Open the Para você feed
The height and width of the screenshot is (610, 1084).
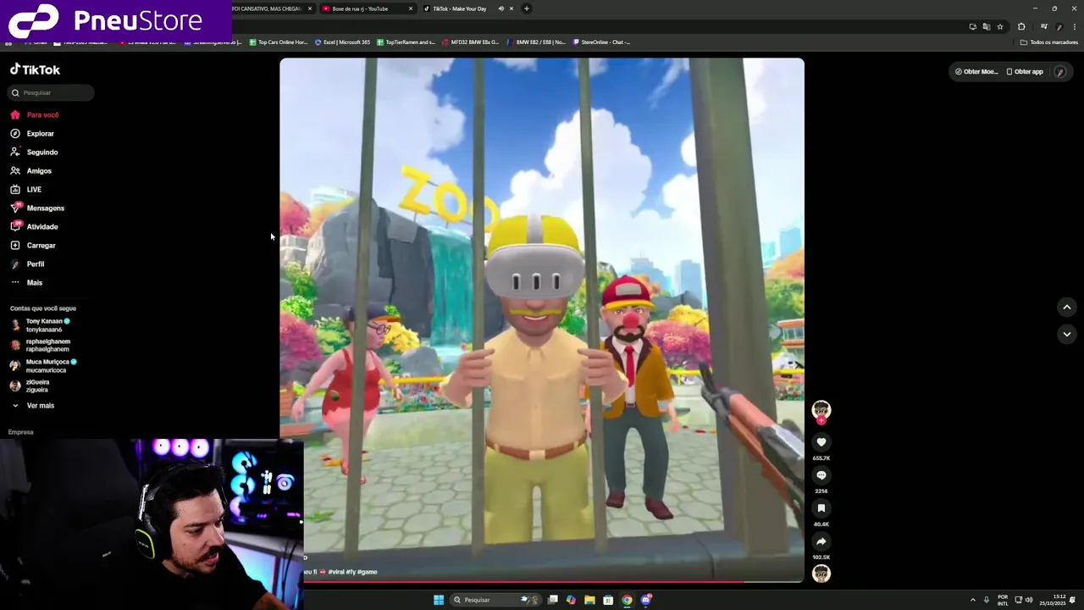(x=35, y=114)
